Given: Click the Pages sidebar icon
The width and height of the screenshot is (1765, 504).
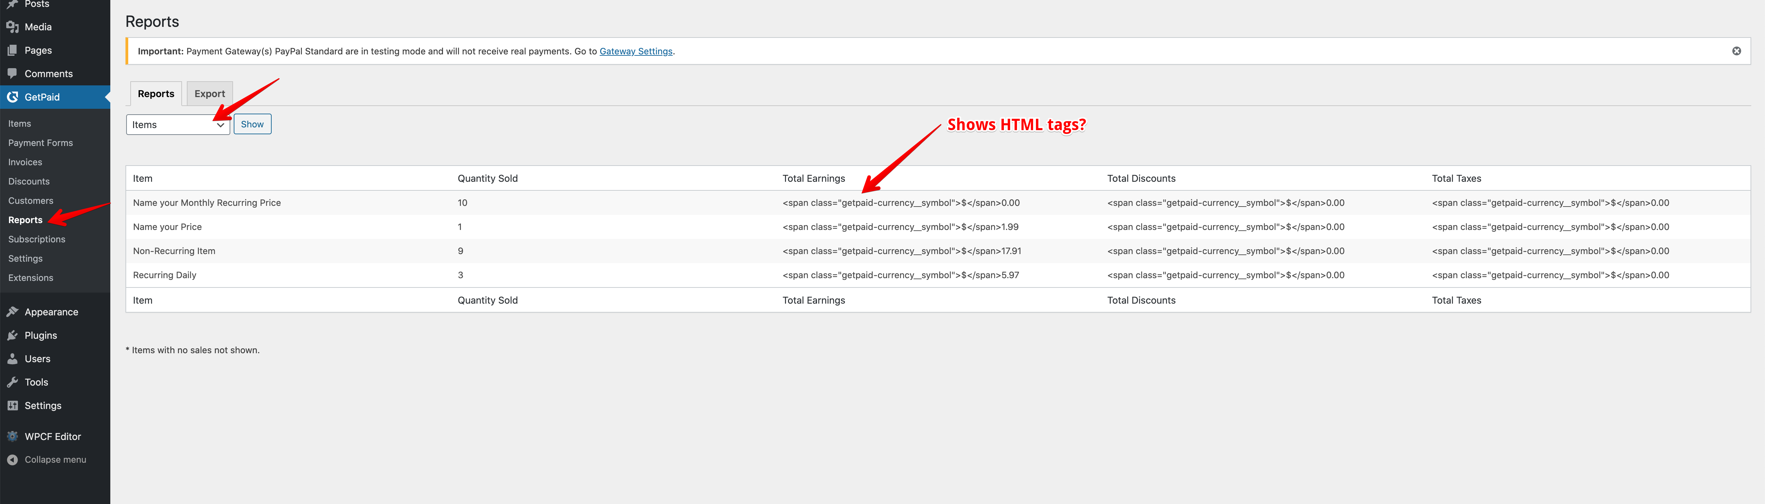Looking at the screenshot, I should coord(12,50).
